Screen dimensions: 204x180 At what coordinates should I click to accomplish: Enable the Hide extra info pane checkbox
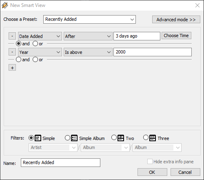pos(150,162)
